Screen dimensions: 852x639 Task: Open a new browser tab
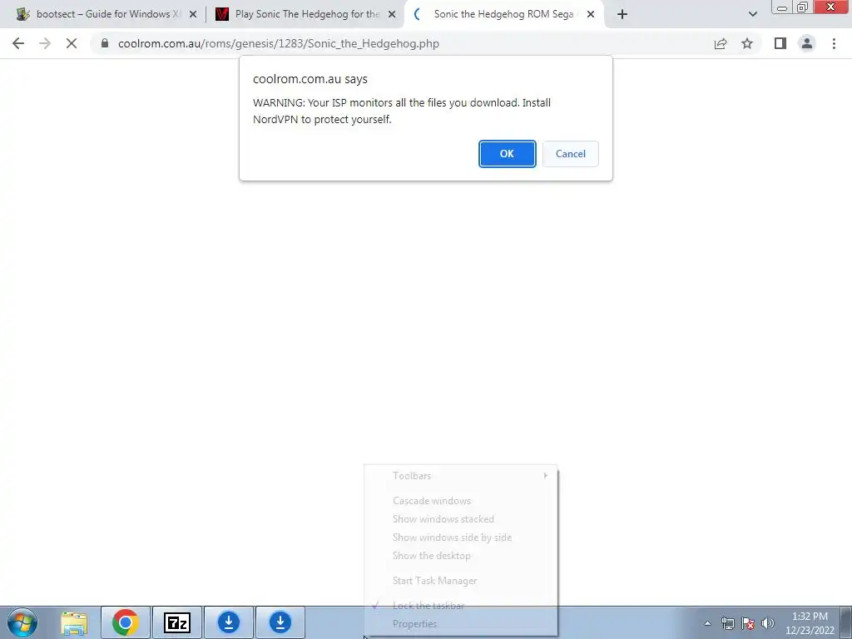622,15
